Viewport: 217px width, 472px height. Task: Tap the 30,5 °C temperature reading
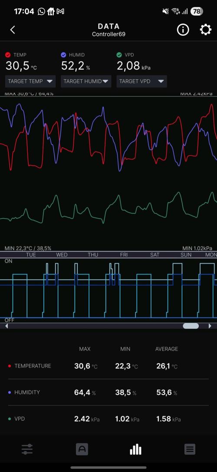[21, 66]
